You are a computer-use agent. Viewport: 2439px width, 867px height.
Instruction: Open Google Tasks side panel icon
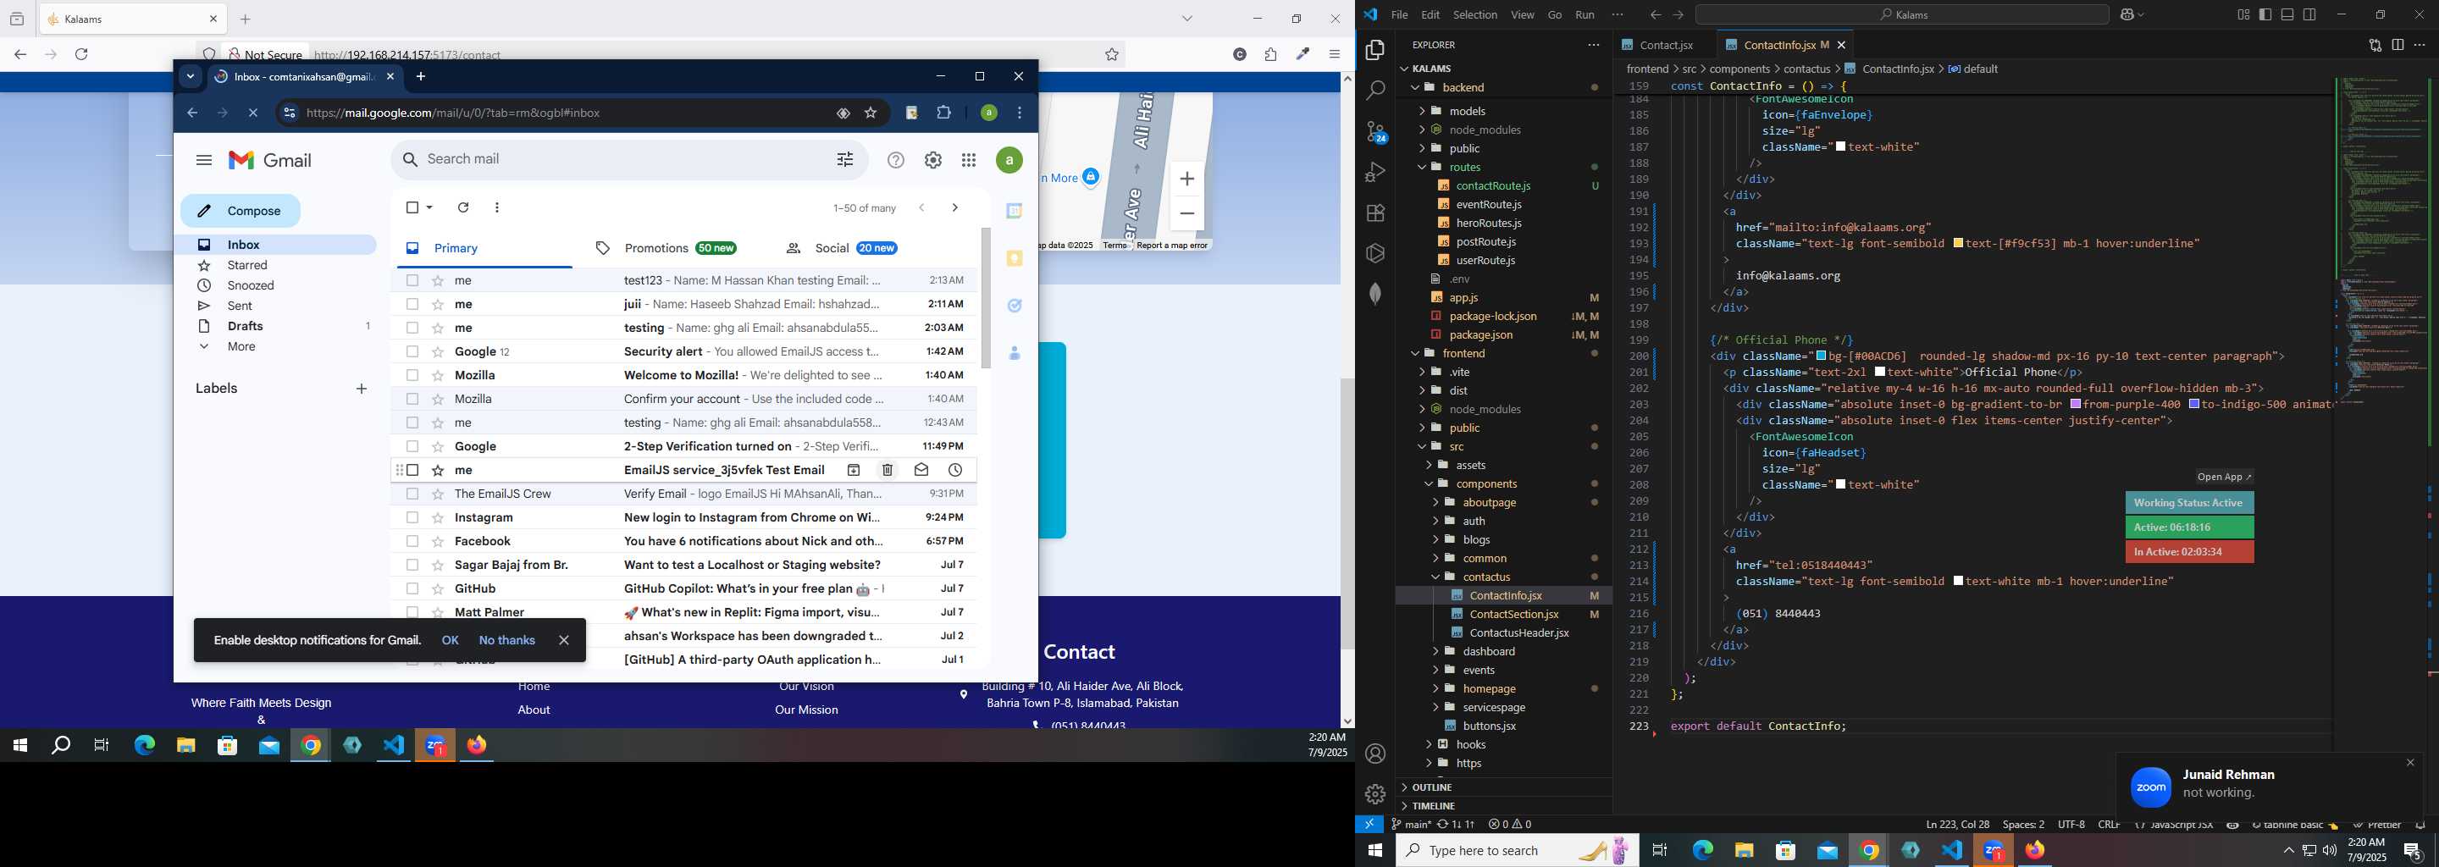pos(1015,306)
